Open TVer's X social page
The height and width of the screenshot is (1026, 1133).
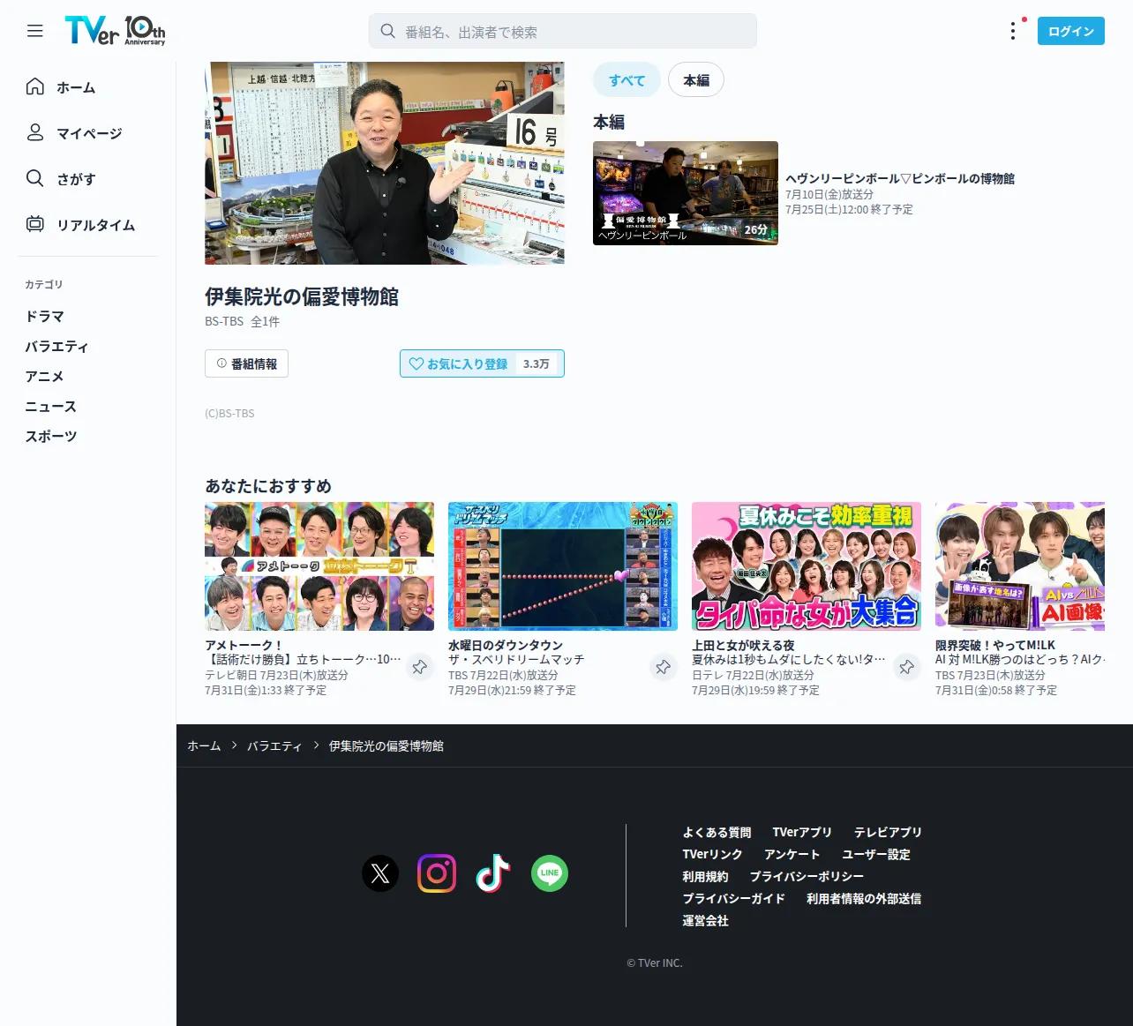[380, 873]
